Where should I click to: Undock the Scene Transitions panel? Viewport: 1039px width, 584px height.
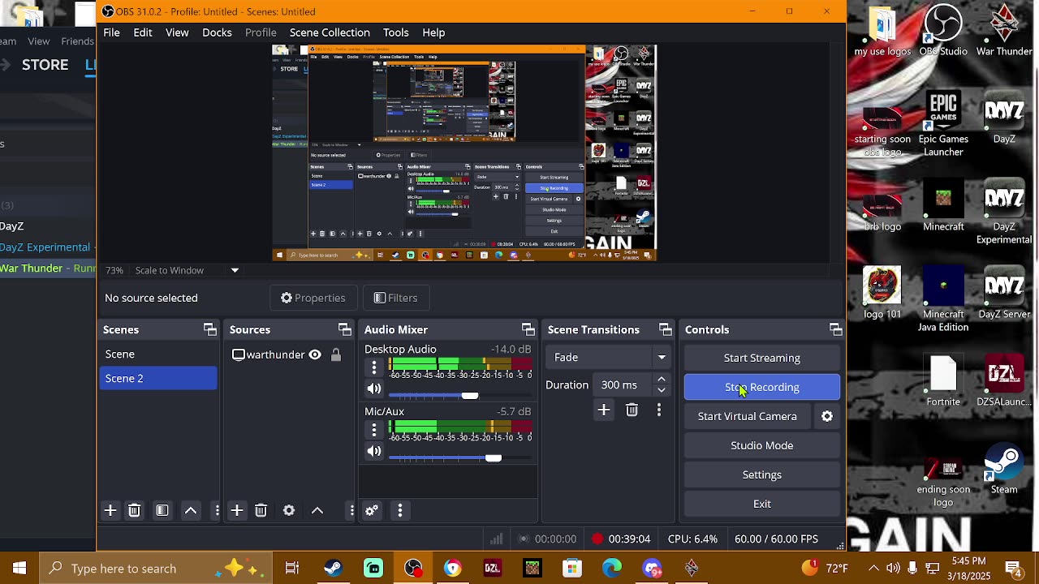click(666, 329)
